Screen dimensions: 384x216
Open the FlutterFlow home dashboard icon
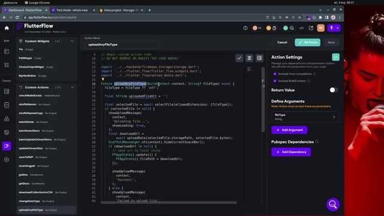(x=7, y=28)
